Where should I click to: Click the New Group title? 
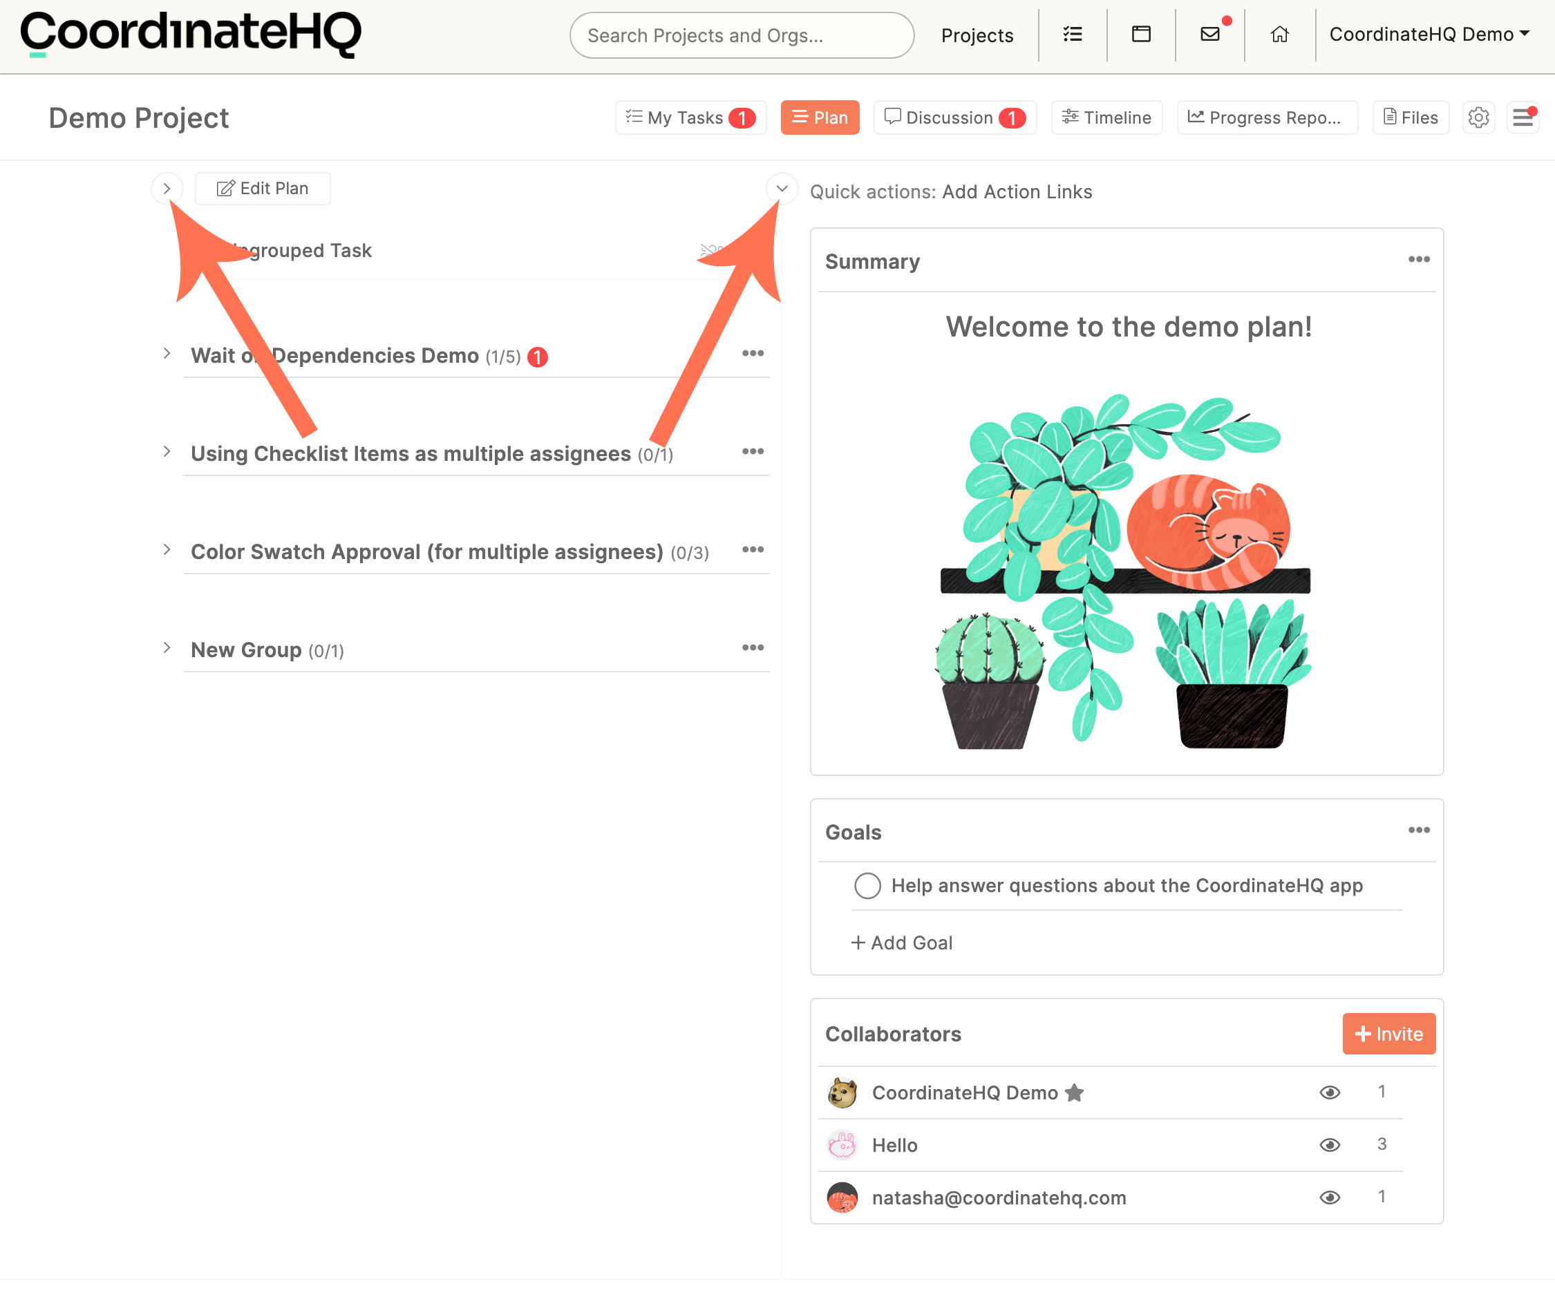tap(246, 650)
